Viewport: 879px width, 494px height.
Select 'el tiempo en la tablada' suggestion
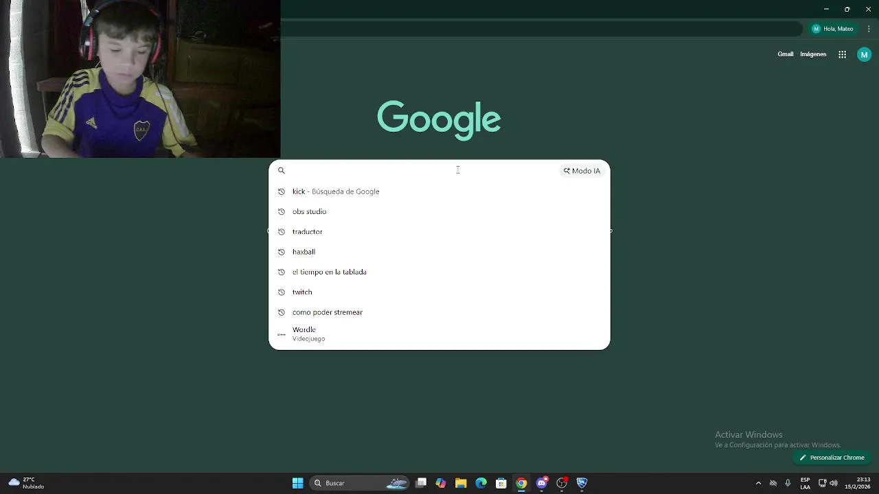pos(439,272)
